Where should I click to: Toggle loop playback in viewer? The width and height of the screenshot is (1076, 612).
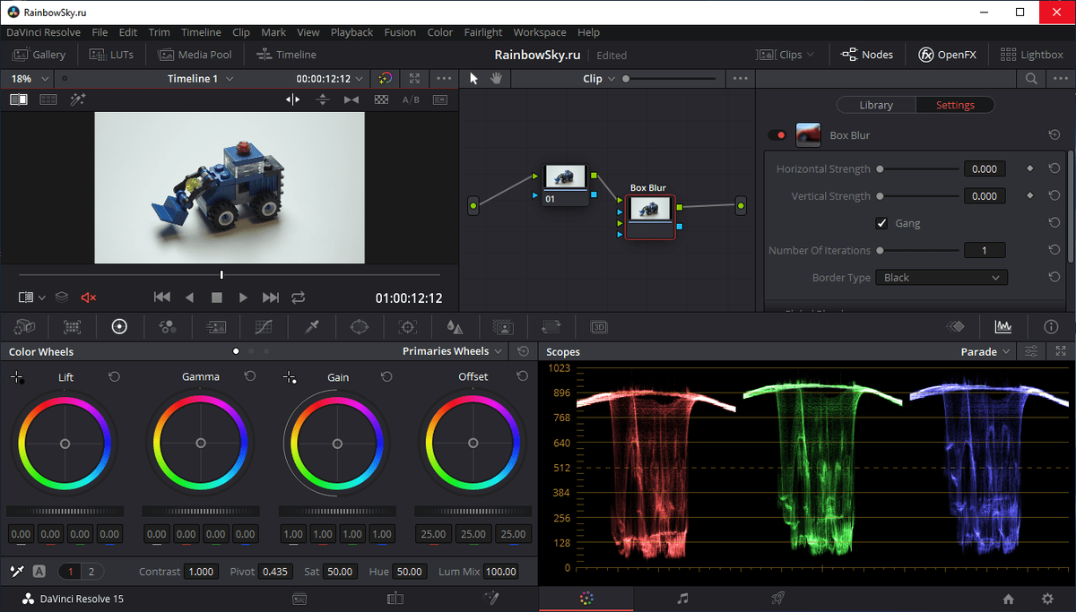pos(299,297)
